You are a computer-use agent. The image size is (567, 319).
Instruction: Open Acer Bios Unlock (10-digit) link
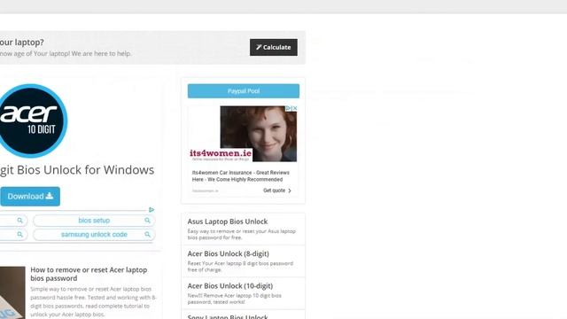click(230, 285)
